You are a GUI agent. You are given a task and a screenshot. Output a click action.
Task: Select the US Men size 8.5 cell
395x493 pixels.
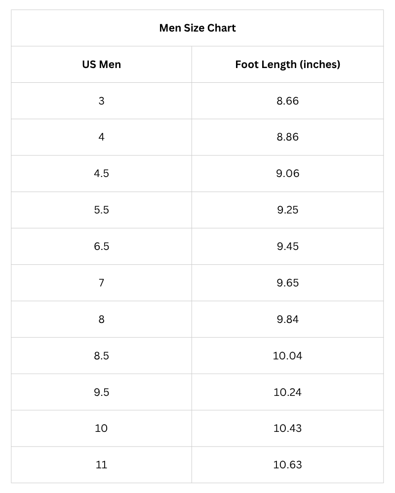pyautogui.click(x=101, y=355)
